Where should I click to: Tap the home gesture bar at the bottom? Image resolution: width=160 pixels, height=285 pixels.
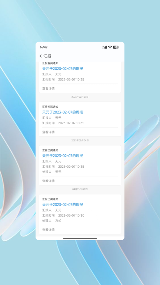click(x=80, y=238)
